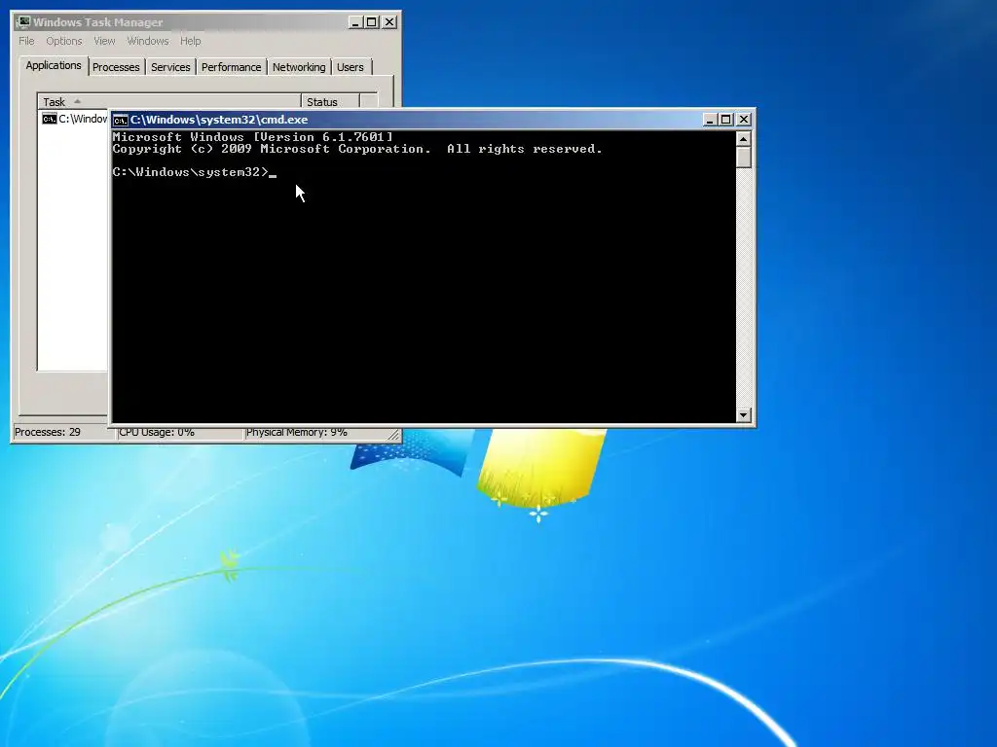
Task: Open the Options menu in Task Manager
Action: pyautogui.click(x=63, y=41)
